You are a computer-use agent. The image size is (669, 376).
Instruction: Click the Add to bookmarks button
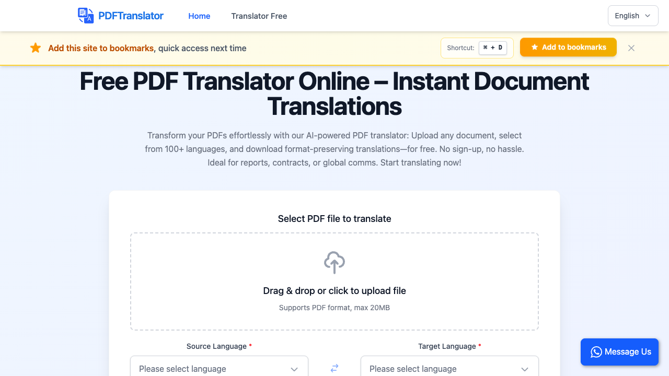(x=568, y=47)
